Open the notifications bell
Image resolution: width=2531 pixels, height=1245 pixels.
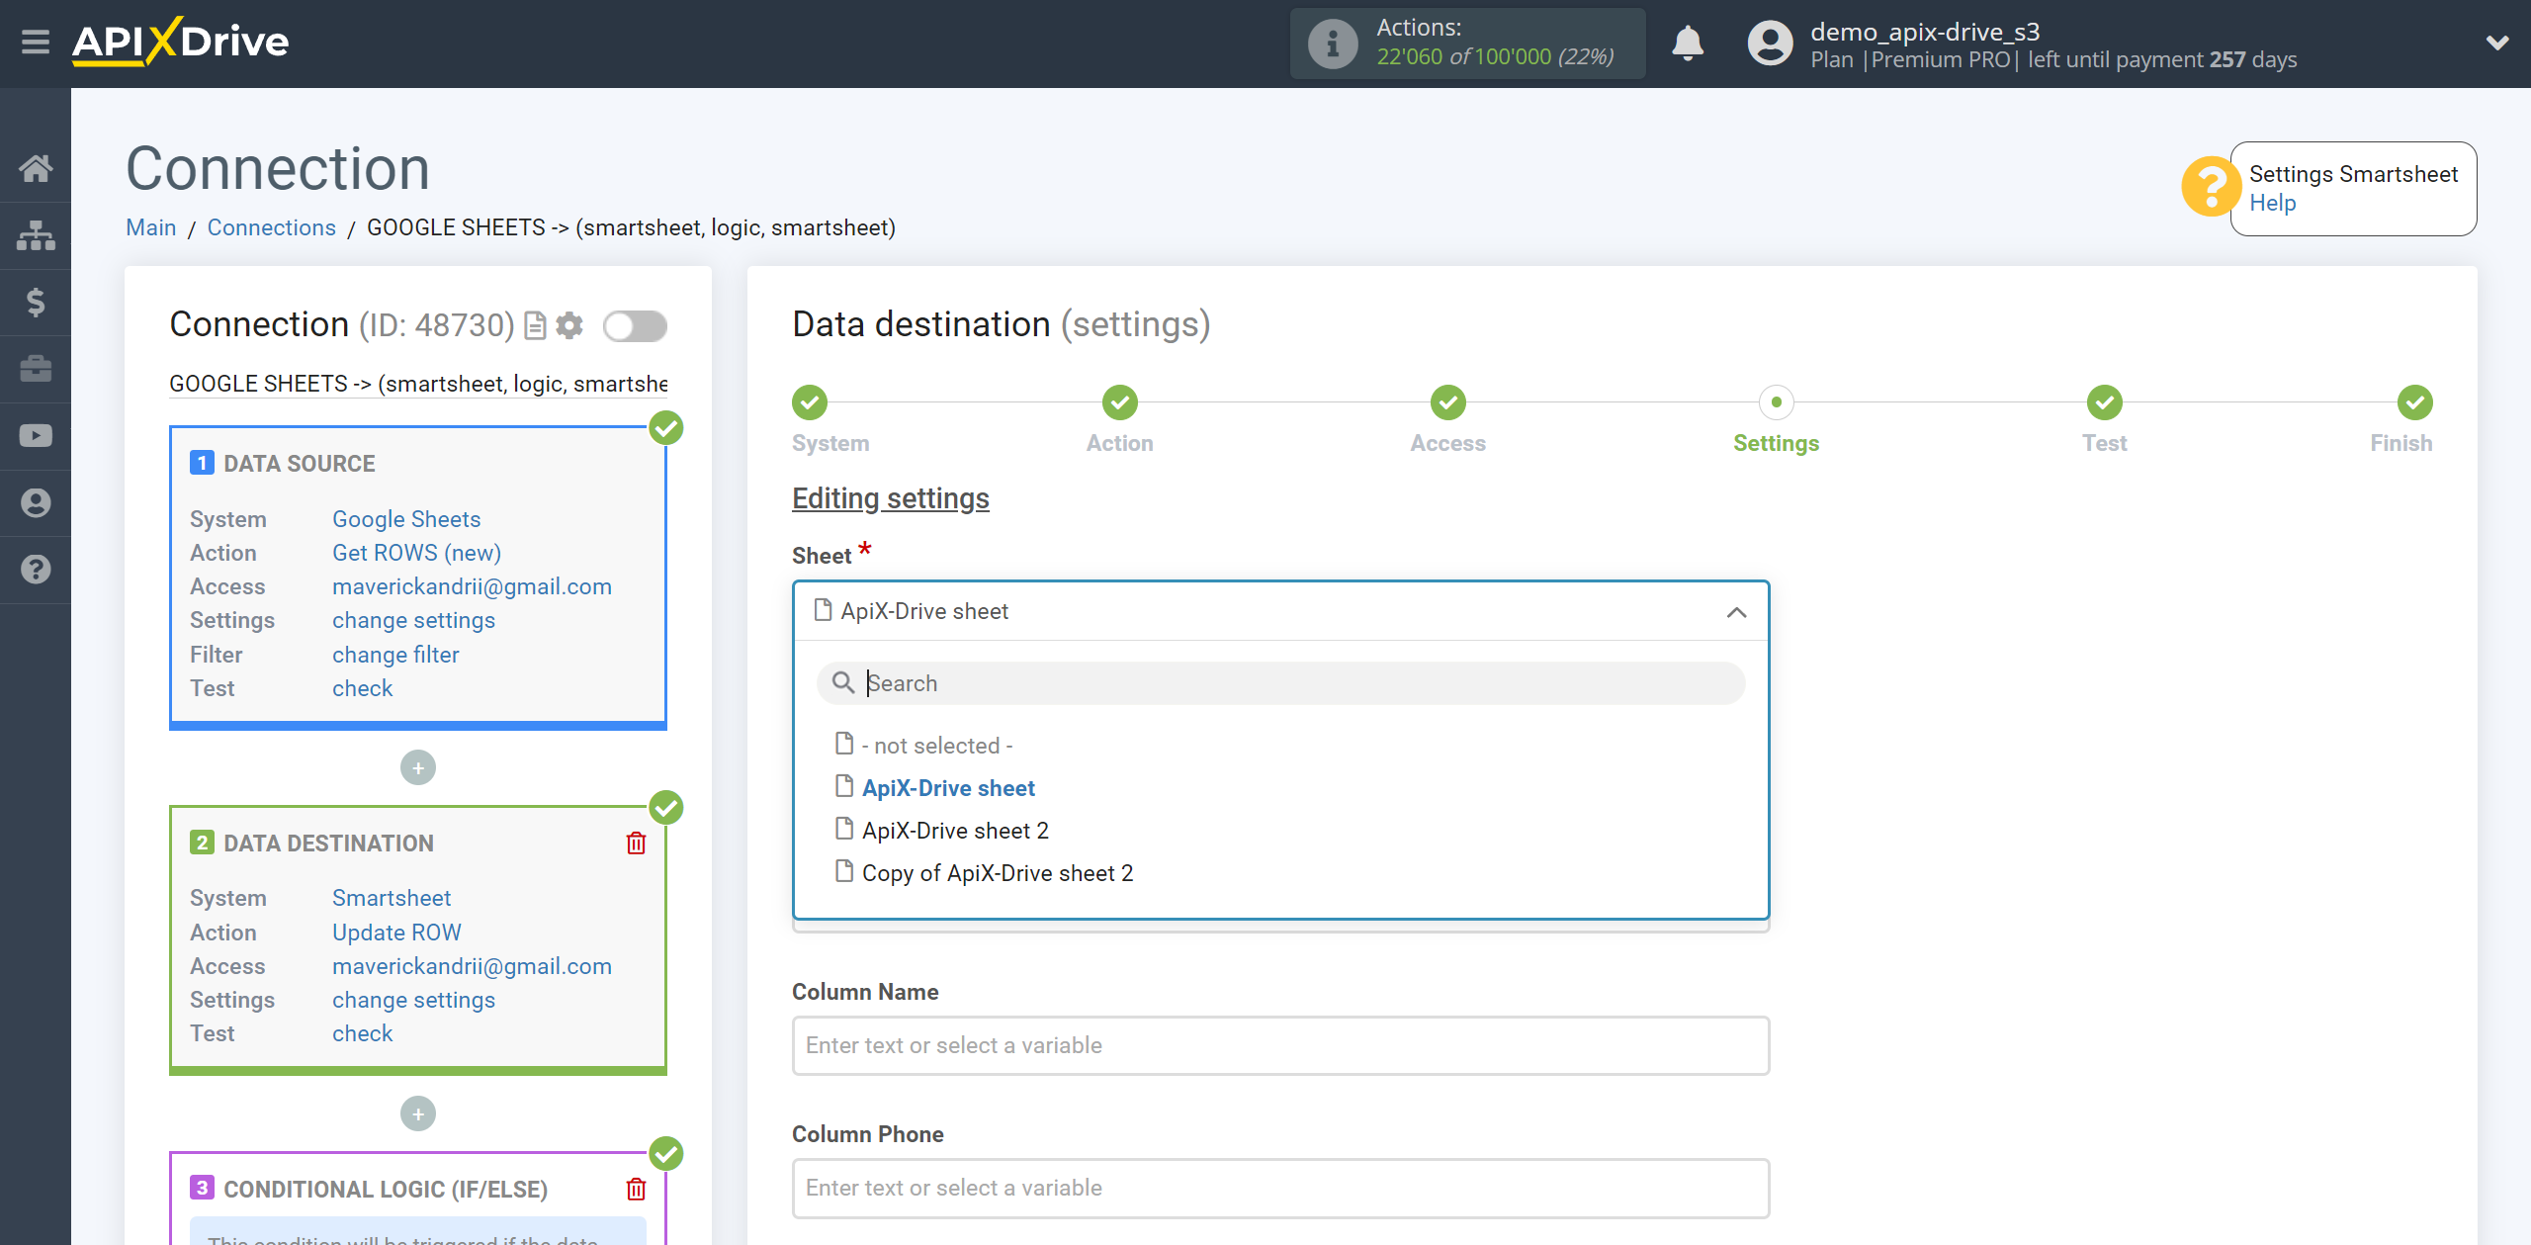click(1688, 44)
